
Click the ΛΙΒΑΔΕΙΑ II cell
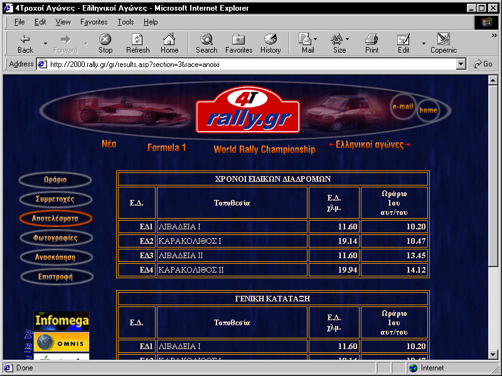click(232, 256)
